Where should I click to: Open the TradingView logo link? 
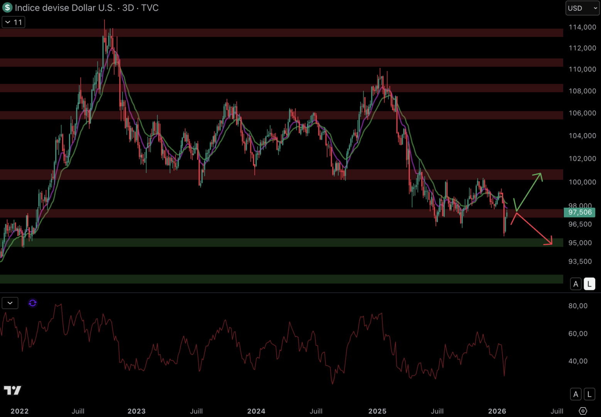point(12,390)
